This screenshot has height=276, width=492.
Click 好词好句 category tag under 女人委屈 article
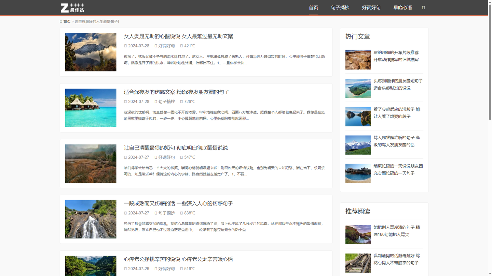tap(166, 46)
